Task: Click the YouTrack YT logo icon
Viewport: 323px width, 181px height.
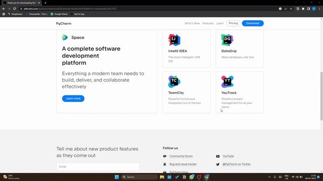Action: (x=227, y=81)
